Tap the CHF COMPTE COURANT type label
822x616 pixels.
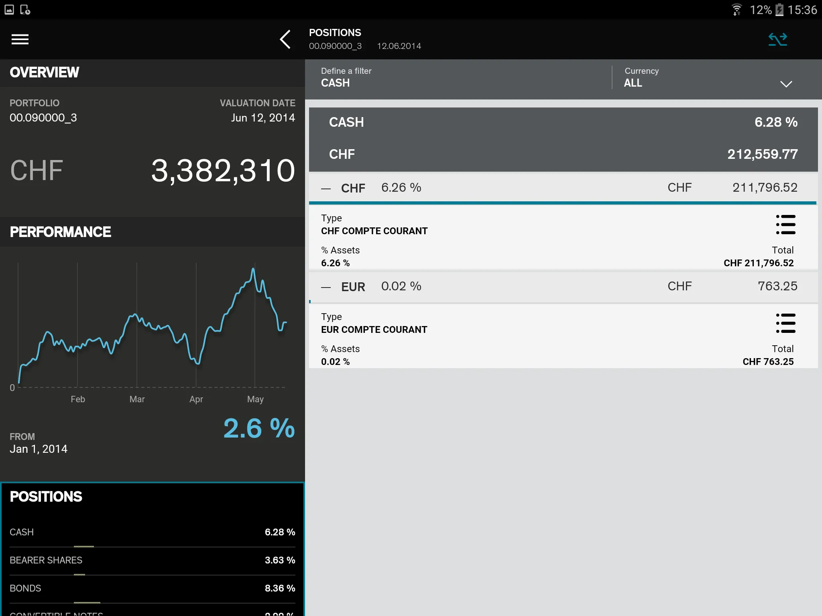tap(374, 231)
